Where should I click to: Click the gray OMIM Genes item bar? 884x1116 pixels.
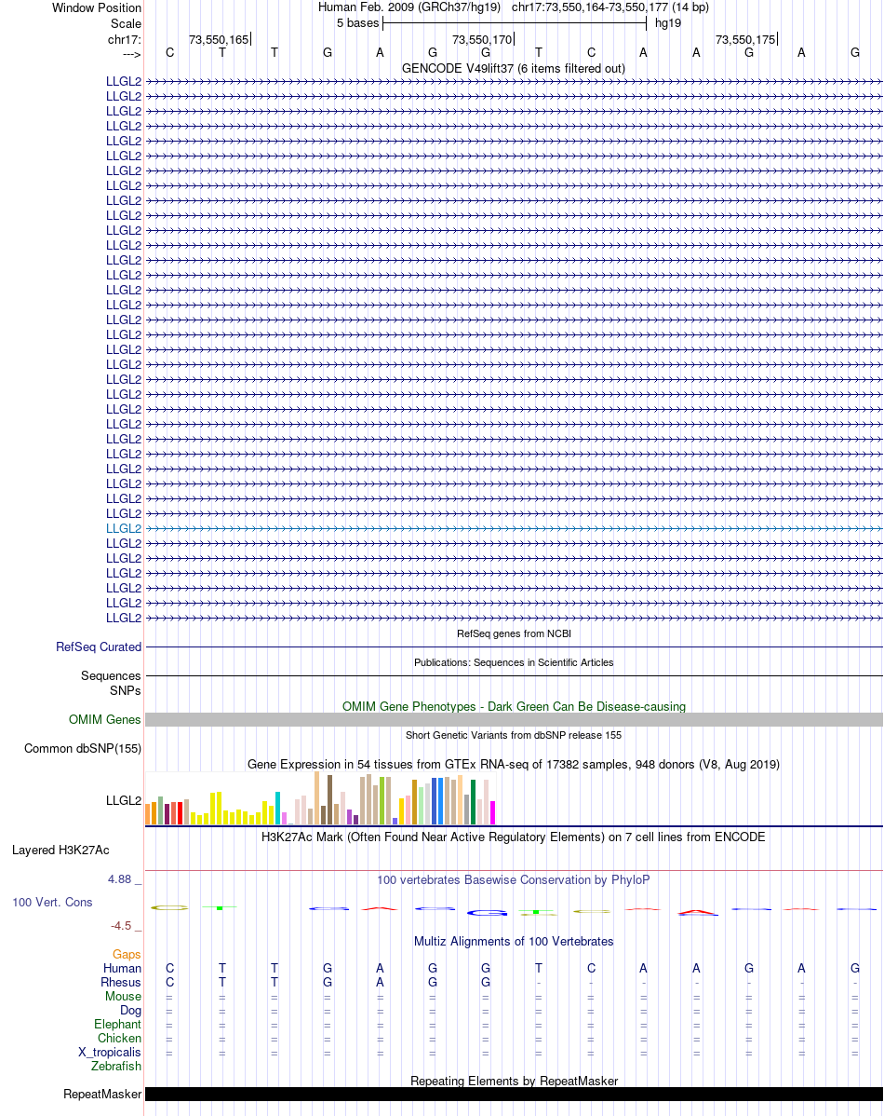click(x=514, y=719)
